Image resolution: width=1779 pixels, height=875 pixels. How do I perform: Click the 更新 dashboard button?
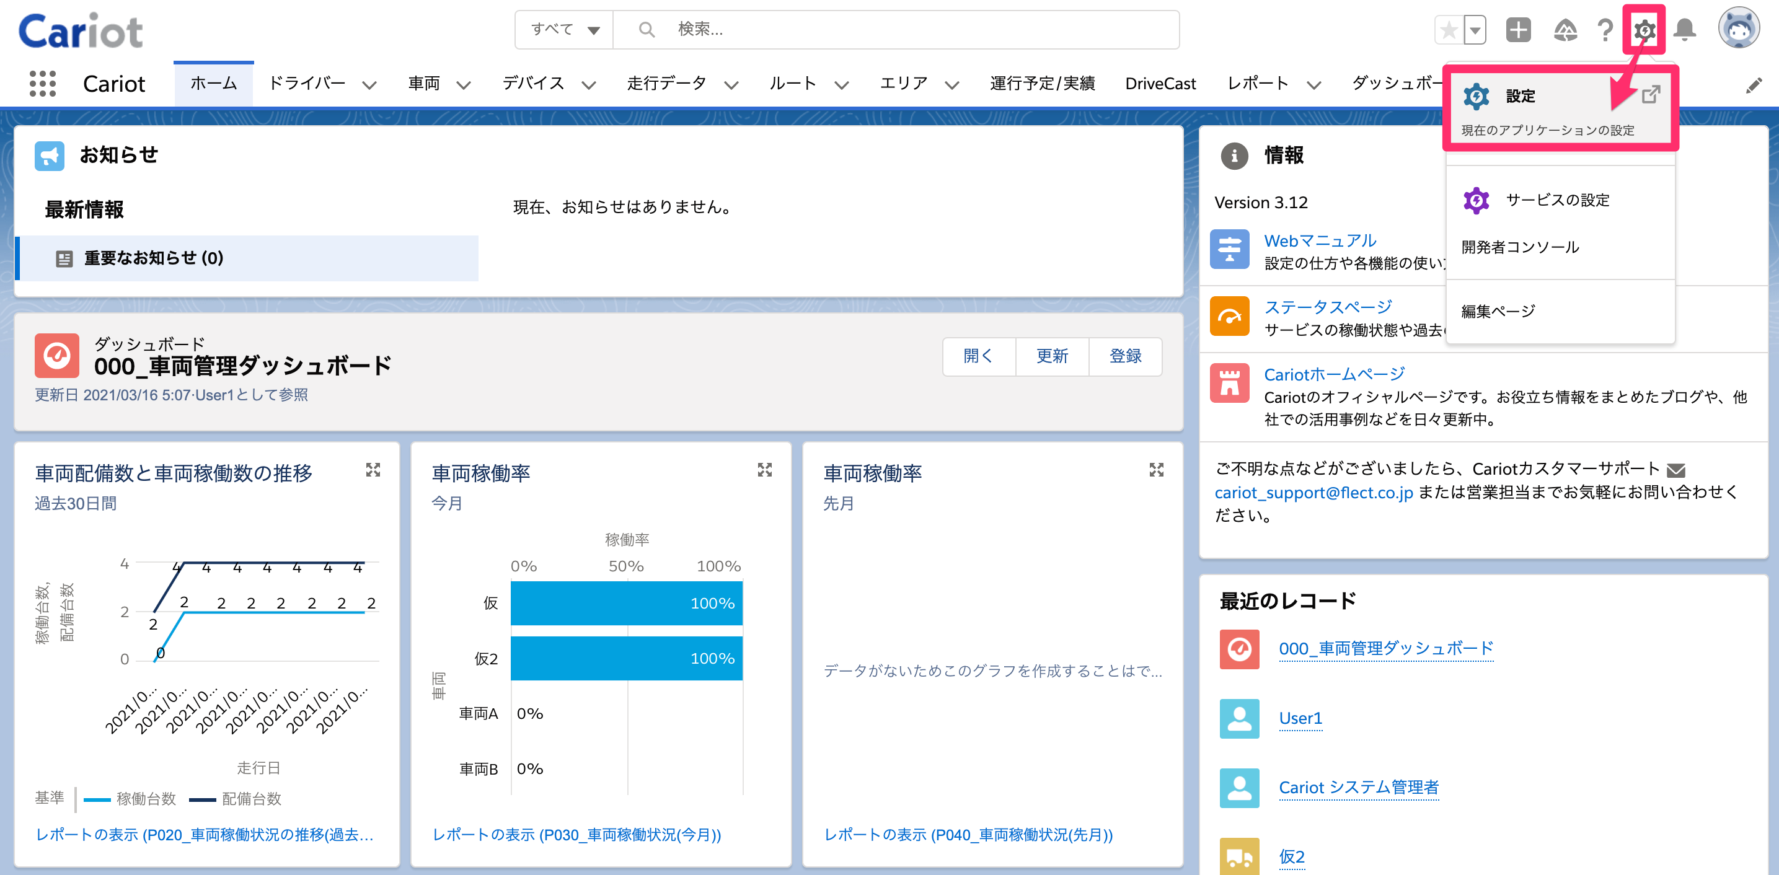(x=1052, y=356)
